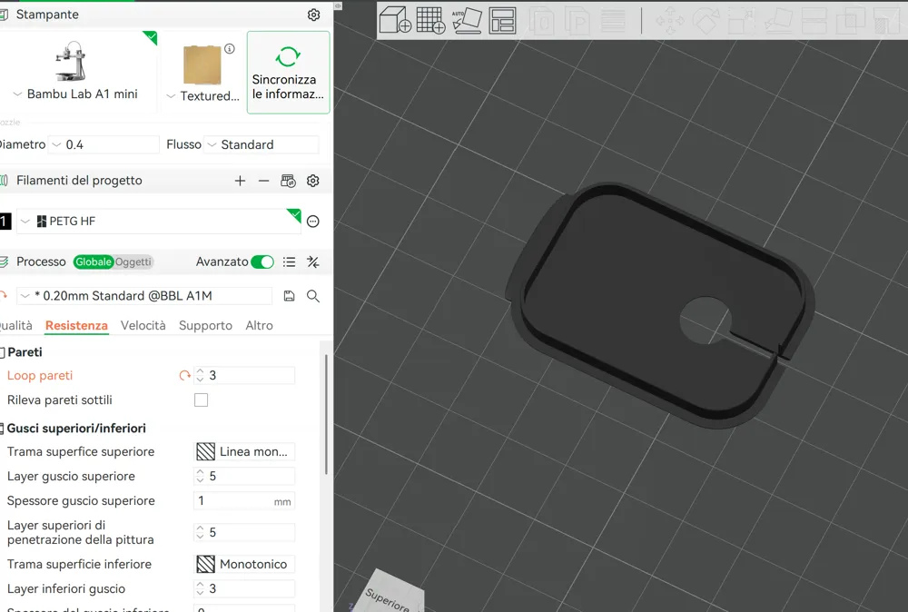Viewport: 908px width, 612px height.
Task: Click the greyed Rotate tool icon
Action: 706,21
